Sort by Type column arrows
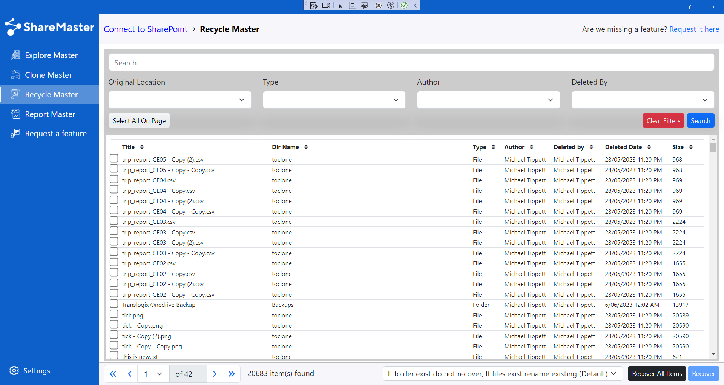The height and width of the screenshot is (385, 724). tap(493, 147)
